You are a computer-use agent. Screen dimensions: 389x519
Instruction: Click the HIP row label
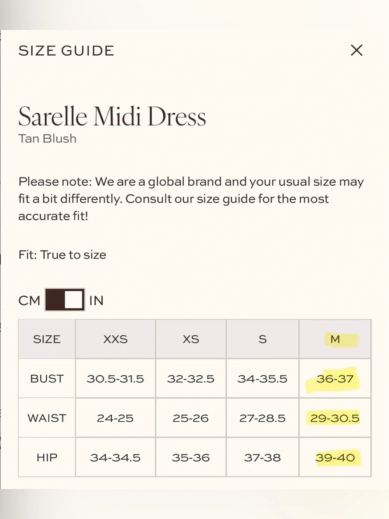[x=47, y=457]
